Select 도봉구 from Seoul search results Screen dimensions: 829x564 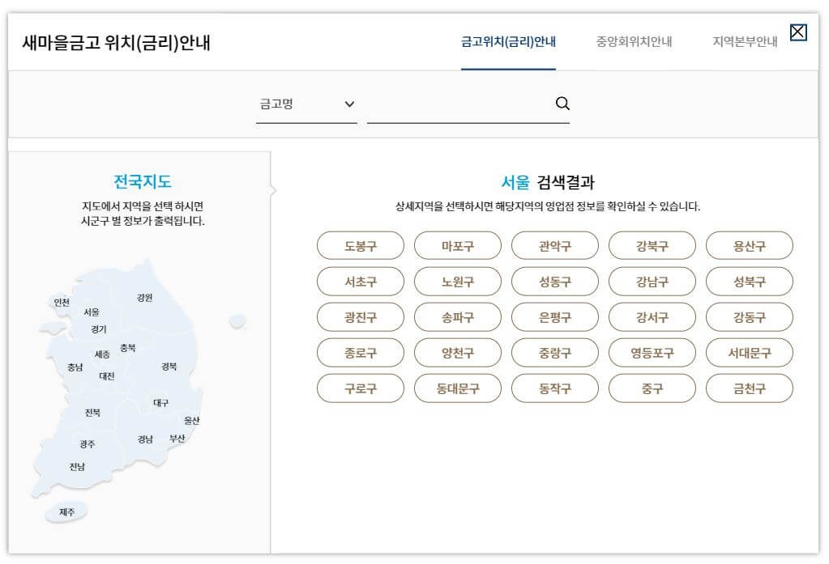click(360, 245)
